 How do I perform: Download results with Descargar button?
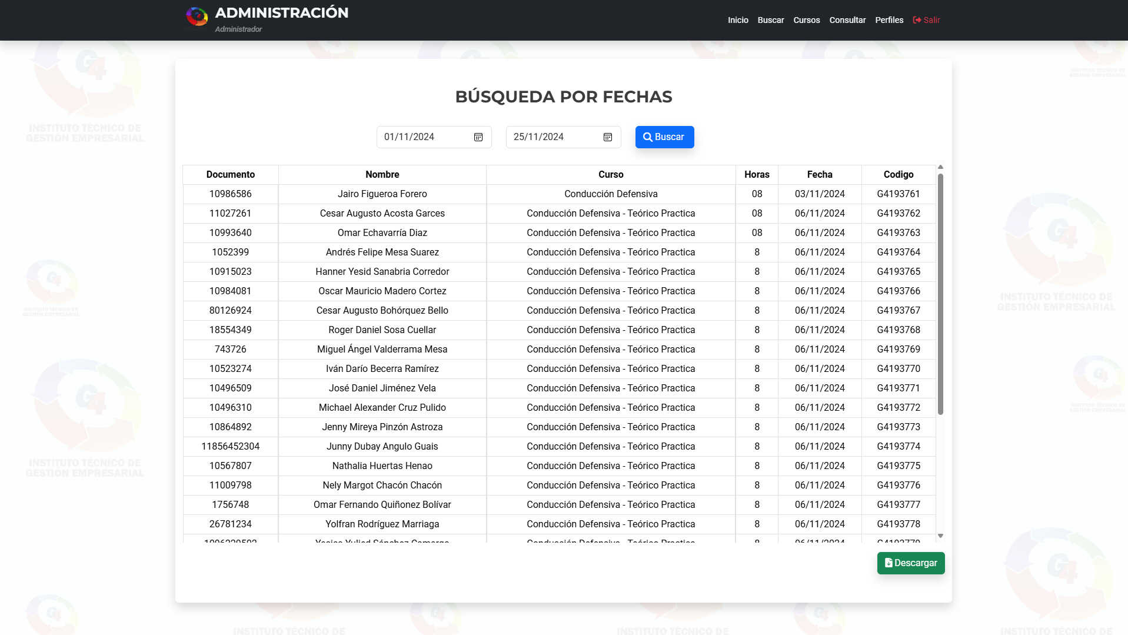click(x=910, y=563)
